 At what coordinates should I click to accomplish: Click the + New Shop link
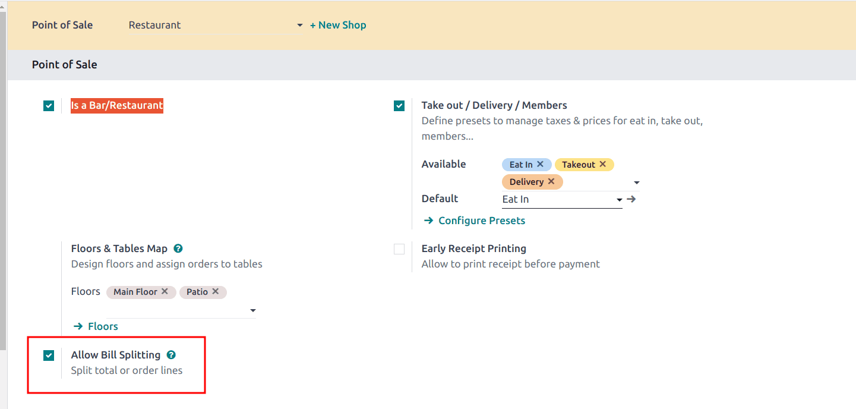click(338, 25)
